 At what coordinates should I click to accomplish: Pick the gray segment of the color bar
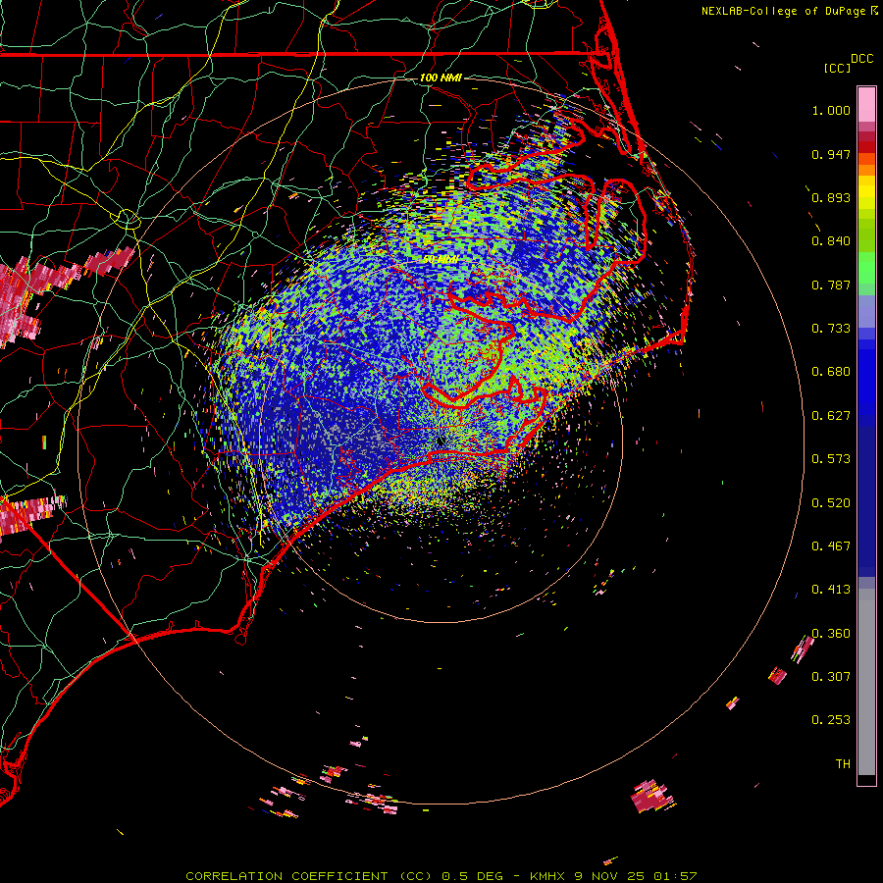pos(866,682)
